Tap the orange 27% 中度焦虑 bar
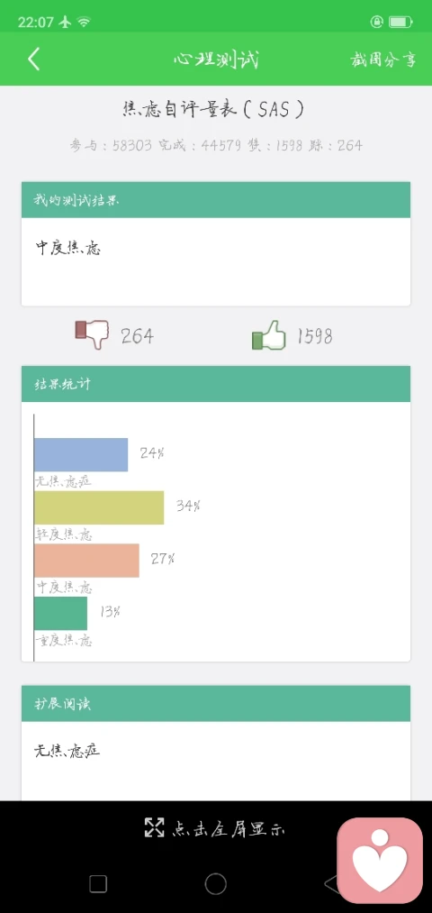Screen dimensions: 432x913 pos(86,561)
